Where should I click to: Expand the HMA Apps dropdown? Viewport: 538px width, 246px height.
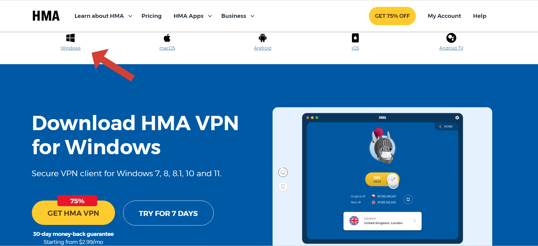193,16
